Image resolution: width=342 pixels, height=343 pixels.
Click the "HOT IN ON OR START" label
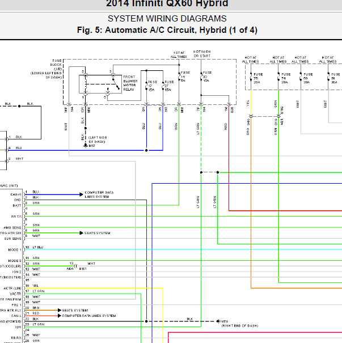(202, 54)
